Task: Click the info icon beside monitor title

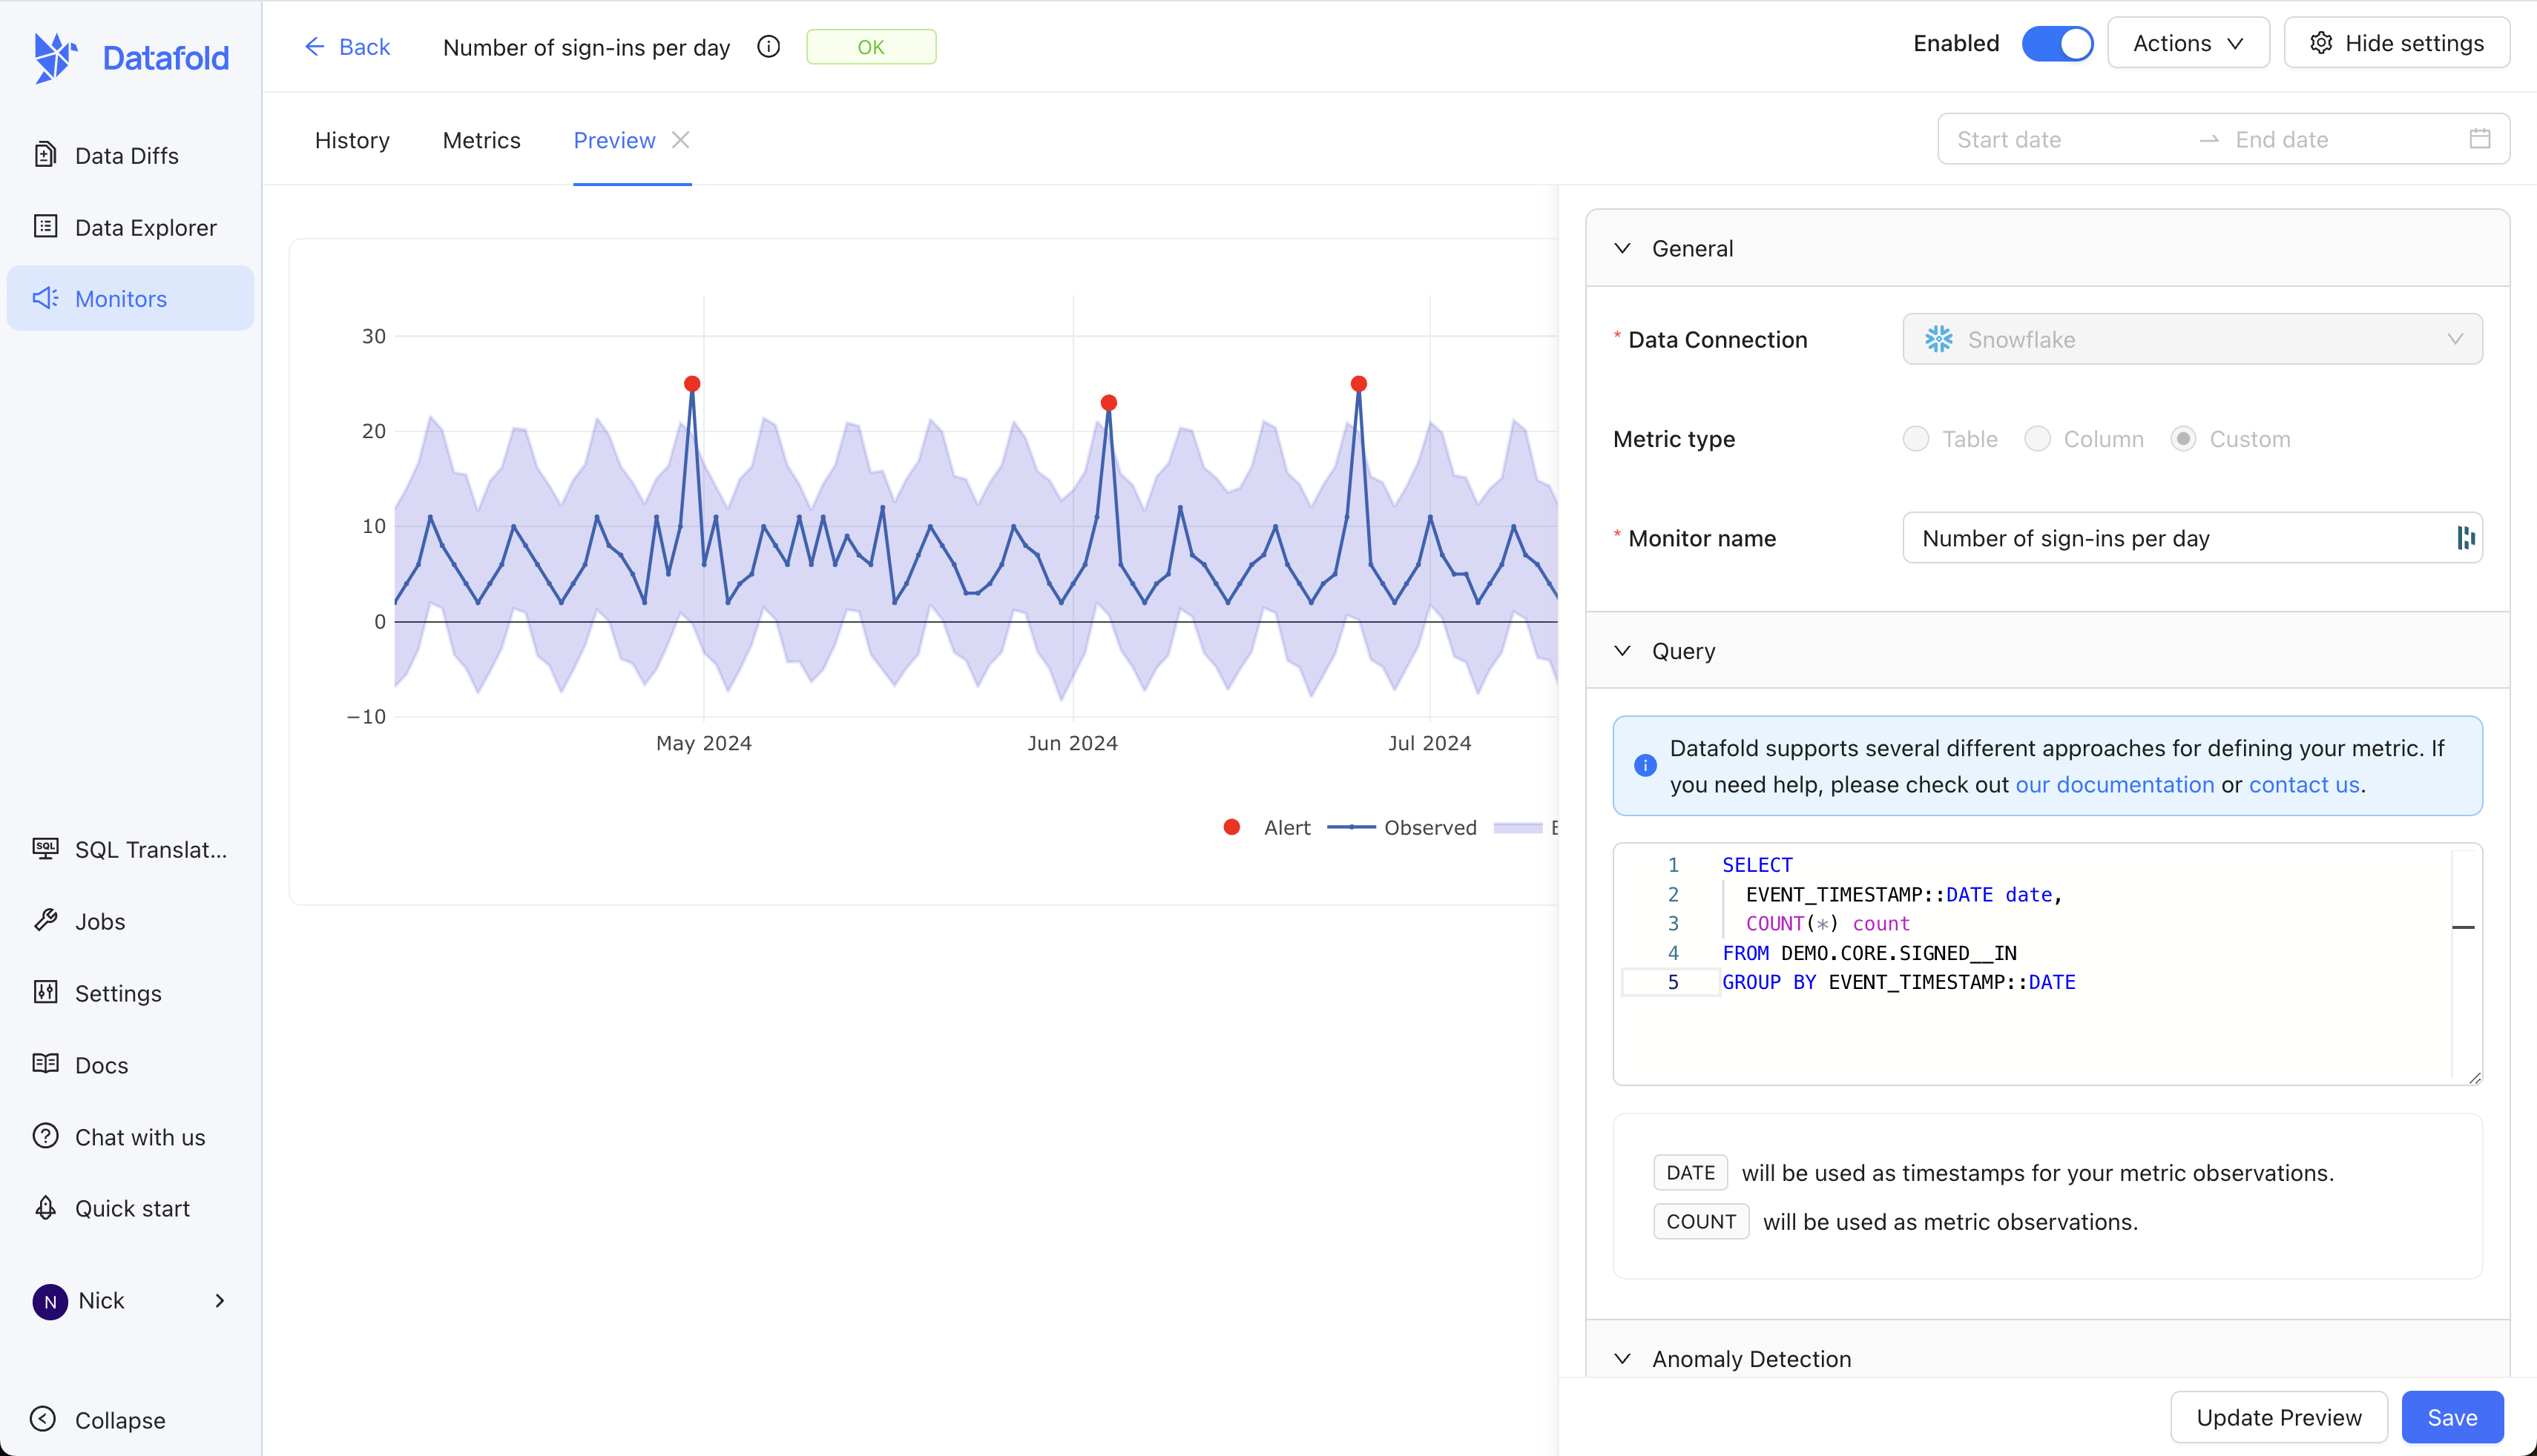Action: pyautogui.click(x=769, y=47)
